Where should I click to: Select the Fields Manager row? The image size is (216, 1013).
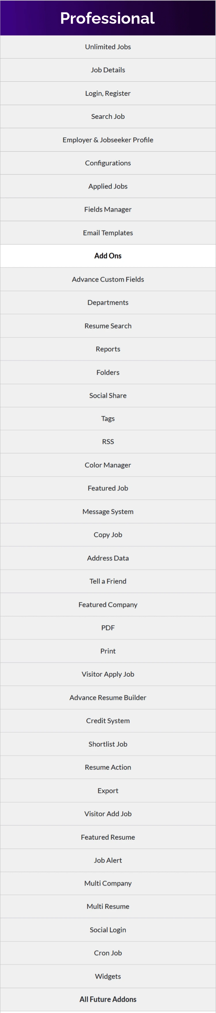point(108,209)
